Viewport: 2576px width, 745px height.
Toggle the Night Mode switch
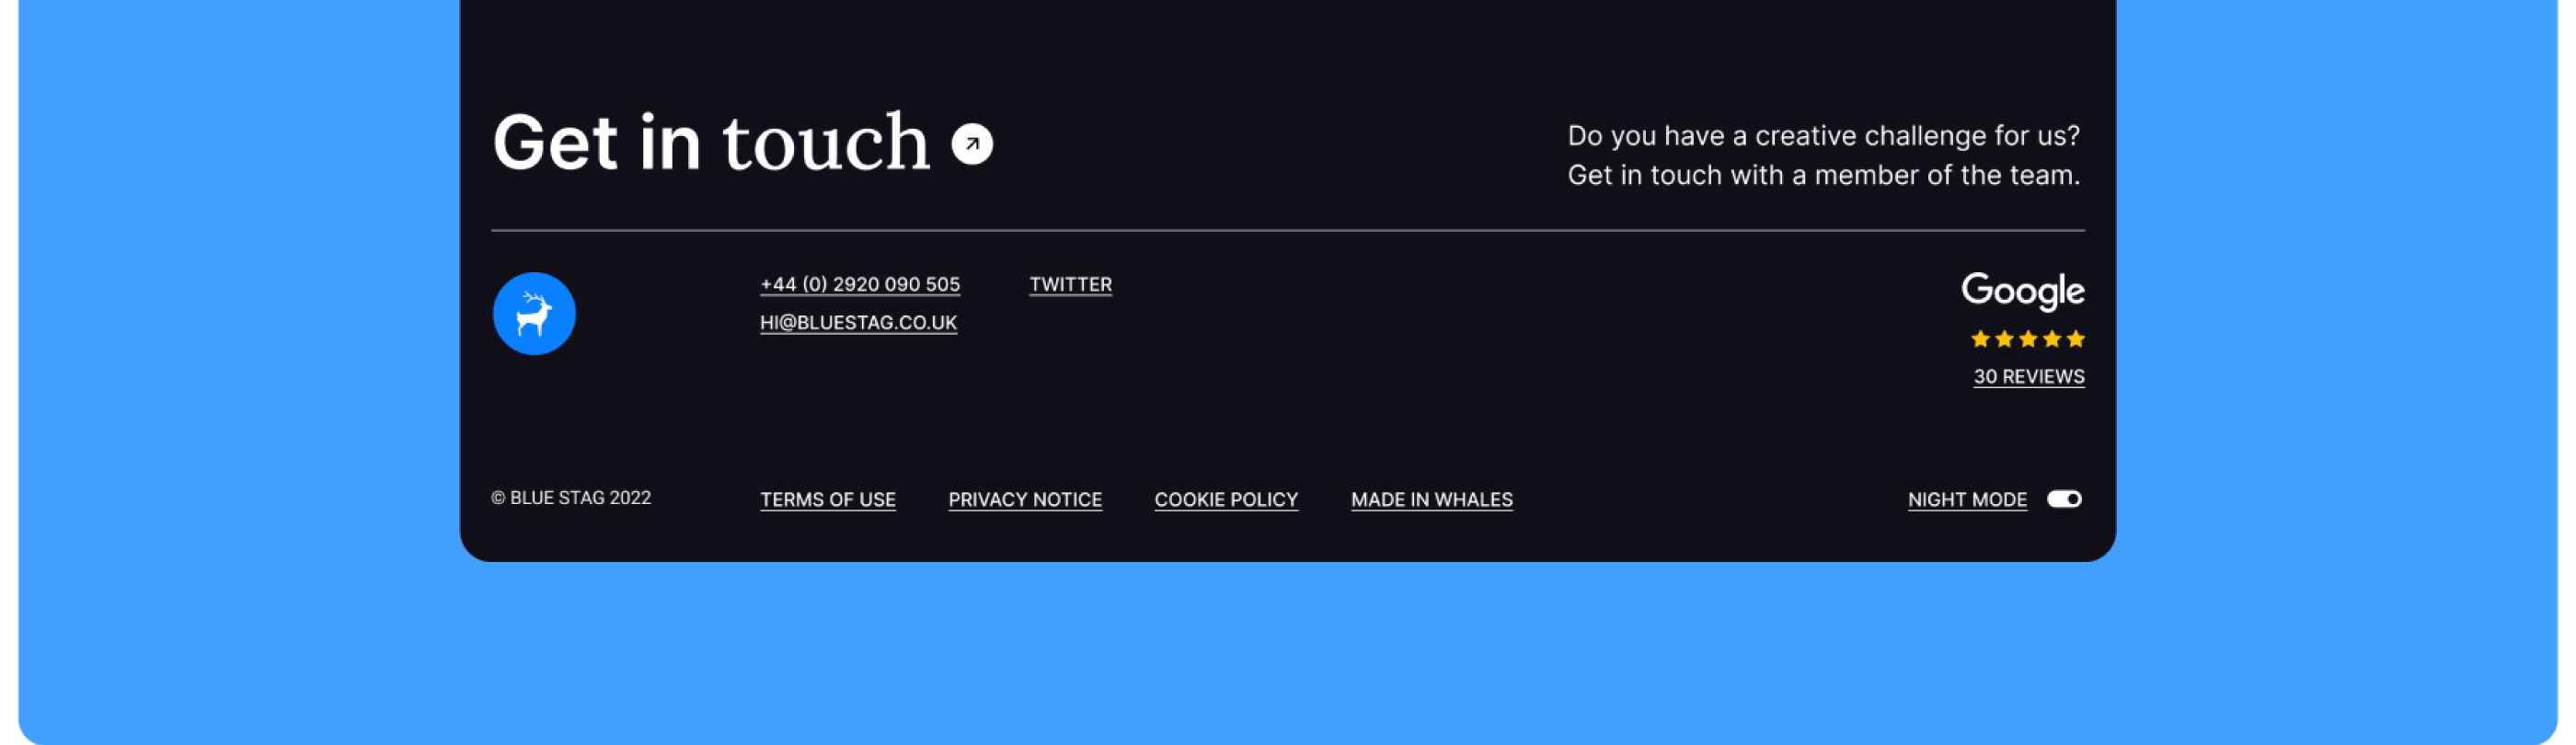[x=2063, y=499]
